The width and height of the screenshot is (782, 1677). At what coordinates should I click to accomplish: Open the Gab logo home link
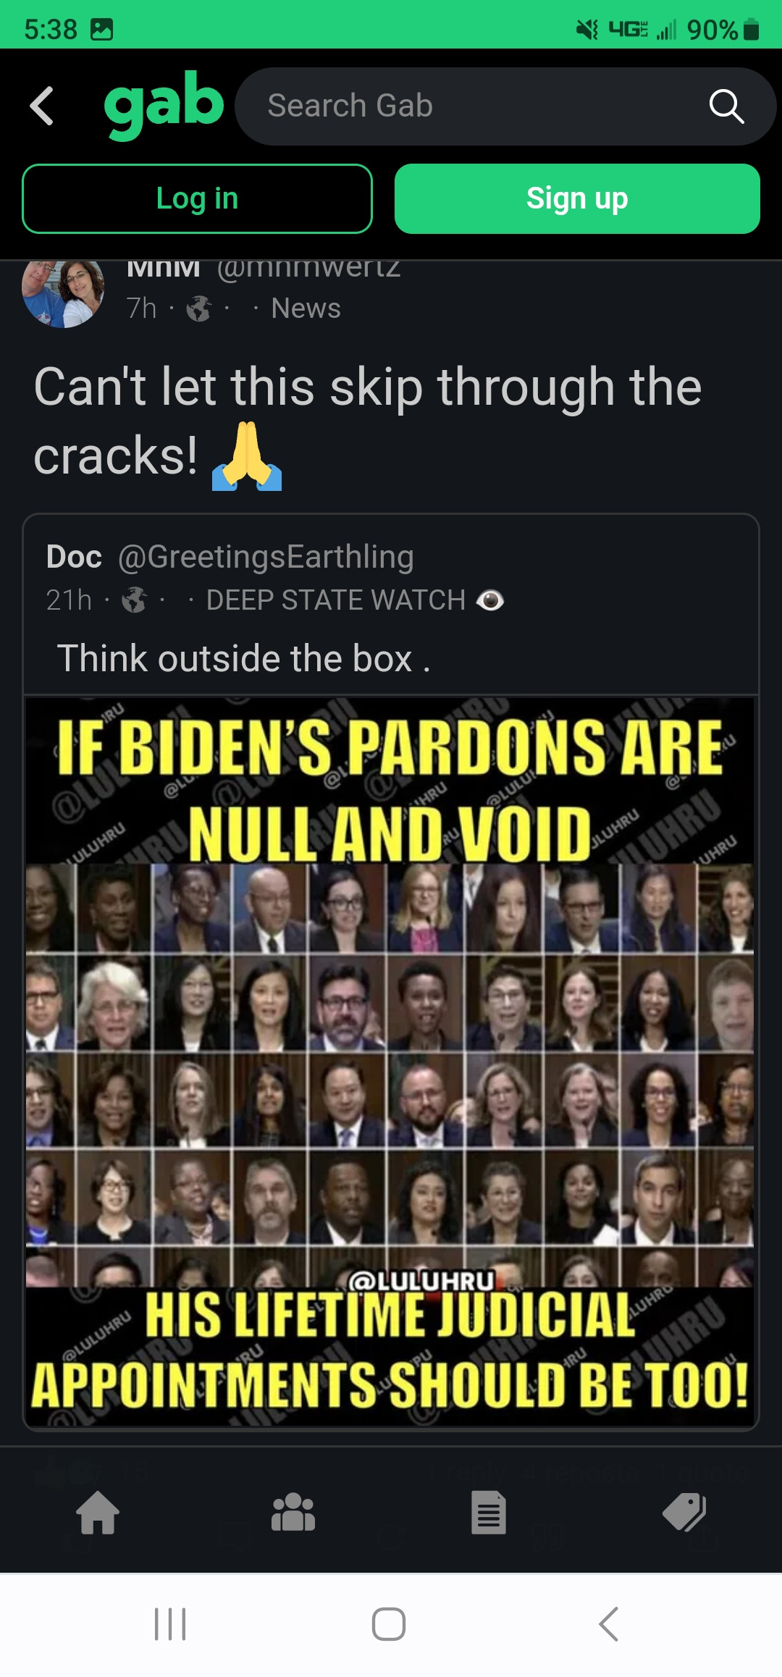[164, 106]
